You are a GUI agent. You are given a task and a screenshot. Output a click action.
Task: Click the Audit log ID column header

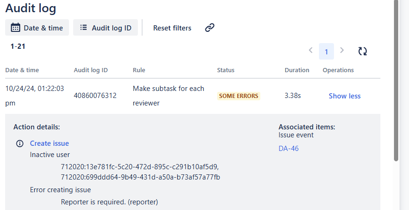tap(91, 70)
